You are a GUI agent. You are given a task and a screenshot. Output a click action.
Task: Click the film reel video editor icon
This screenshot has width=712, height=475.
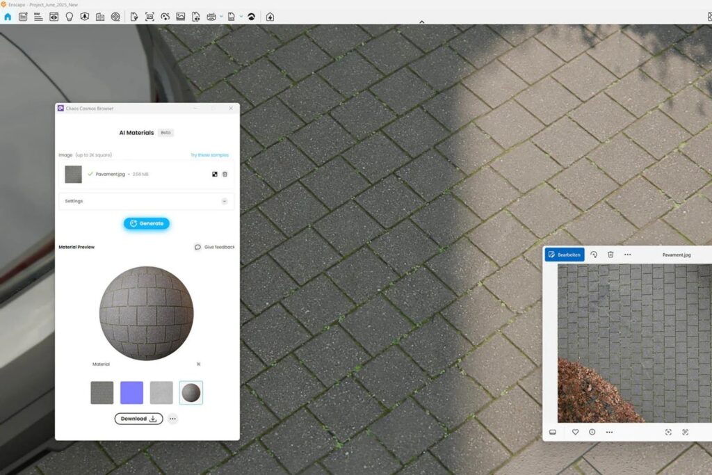(116, 17)
